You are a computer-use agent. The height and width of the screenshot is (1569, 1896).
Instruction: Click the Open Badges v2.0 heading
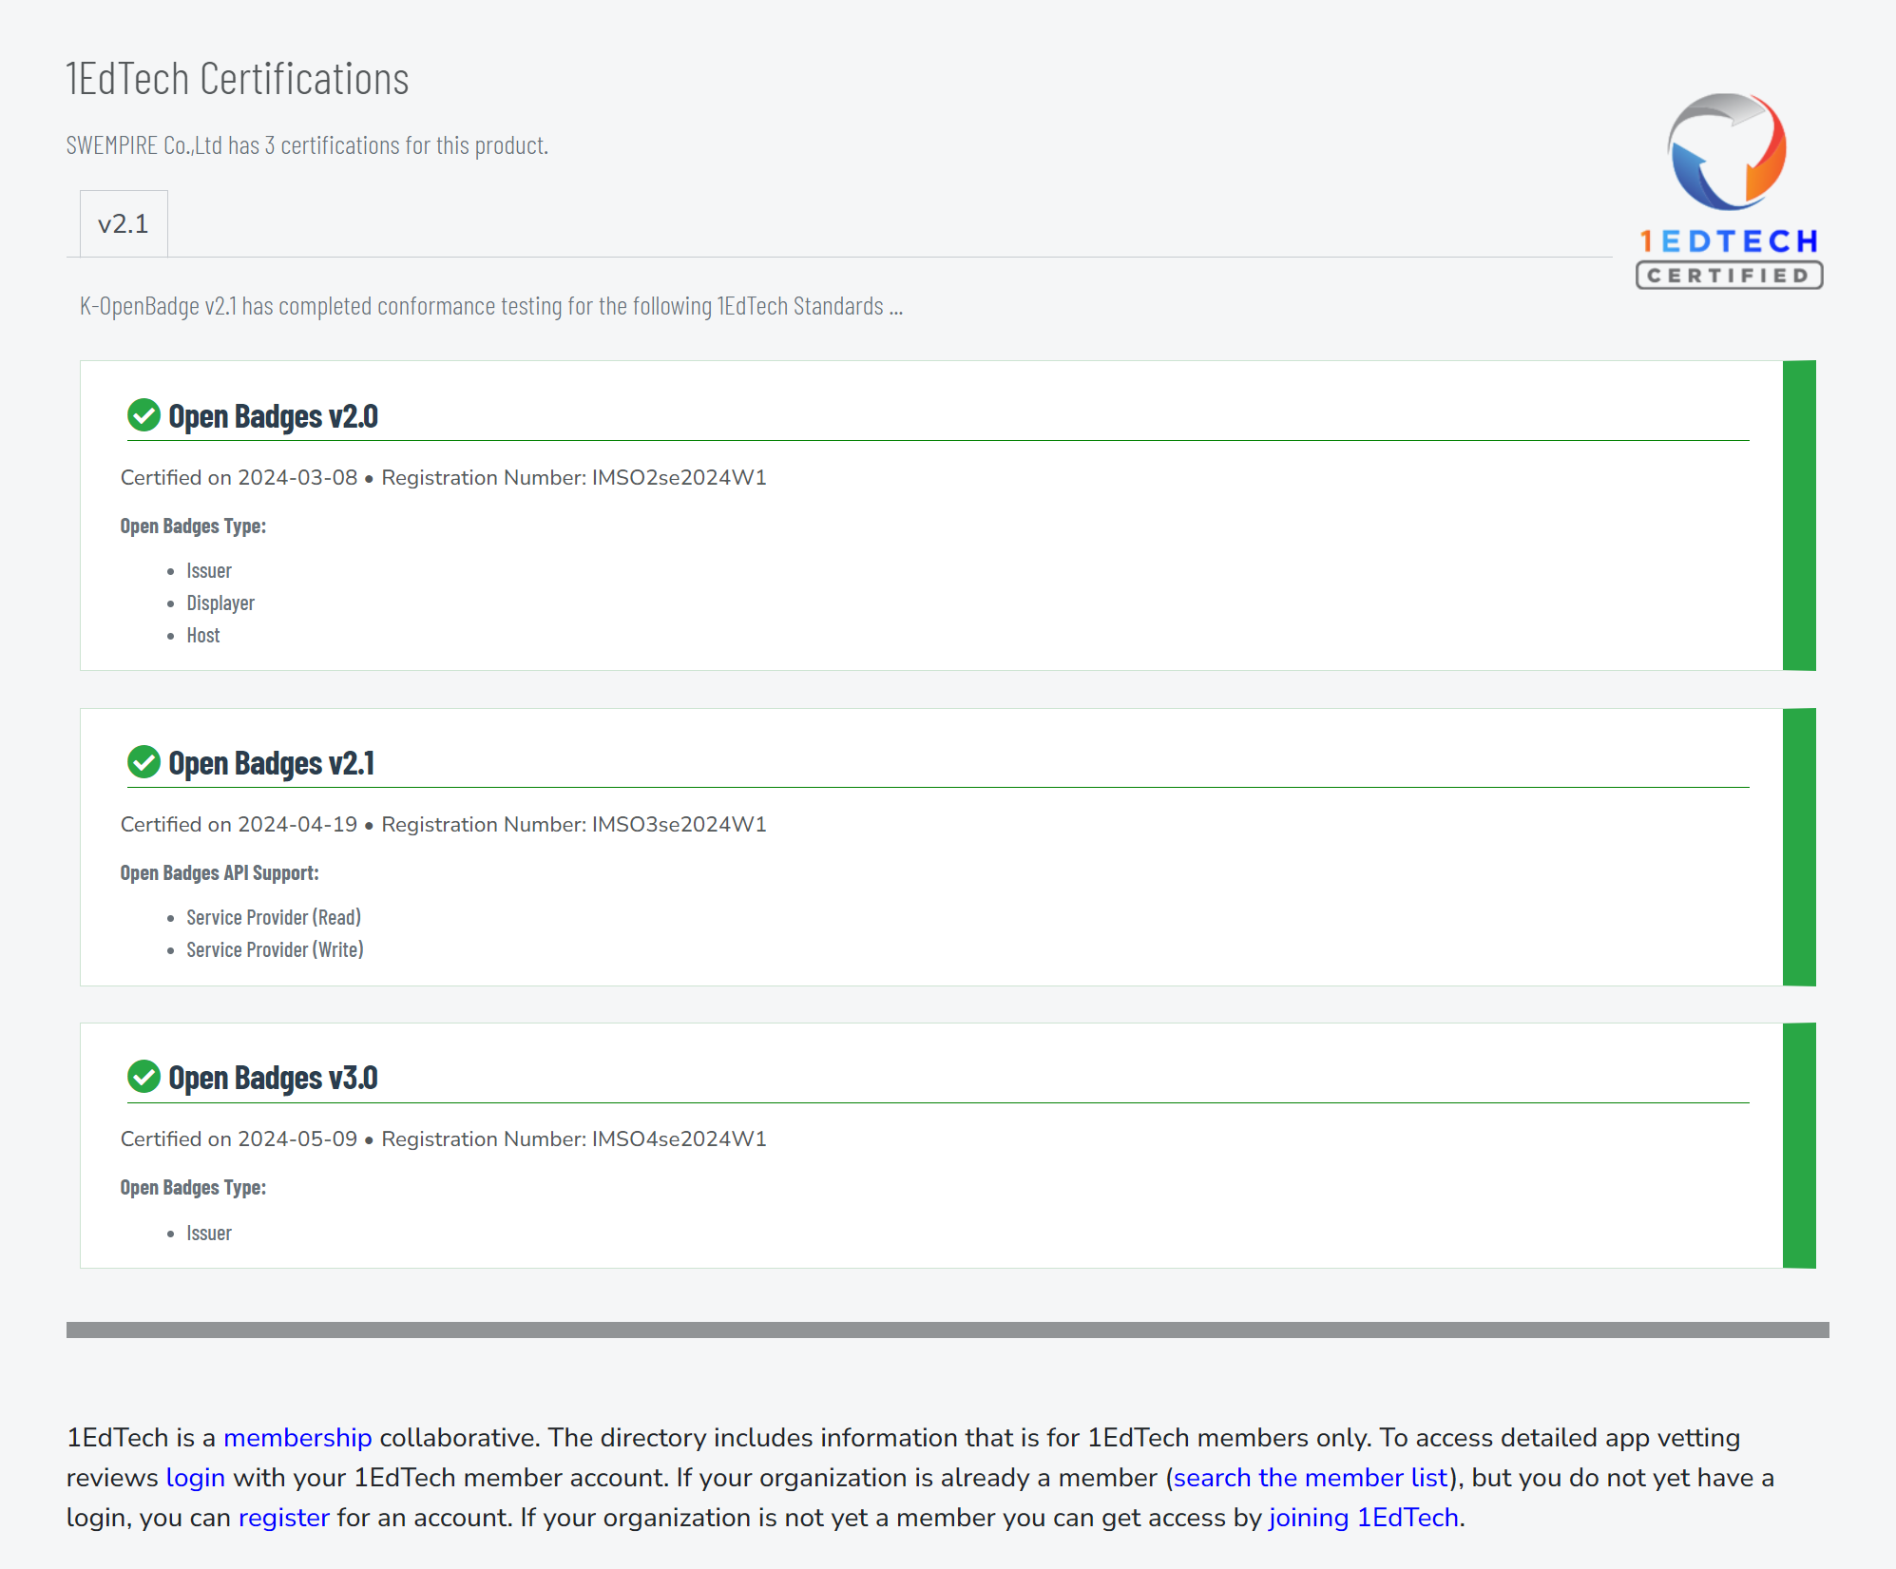point(273,416)
